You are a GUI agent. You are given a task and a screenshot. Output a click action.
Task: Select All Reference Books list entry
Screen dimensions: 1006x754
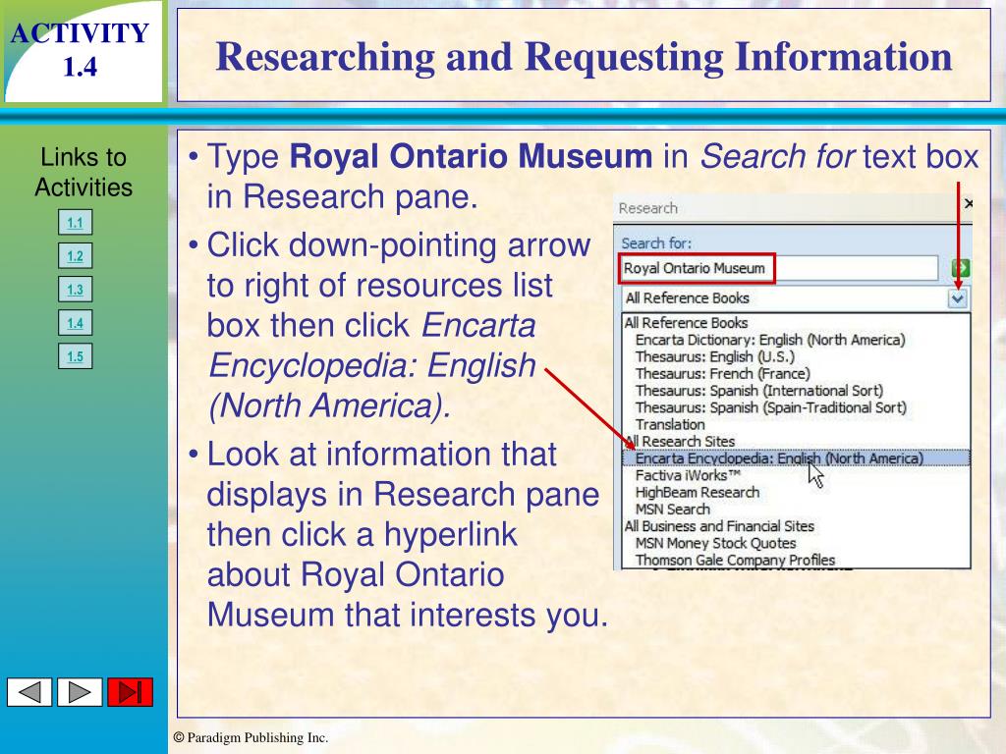click(686, 322)
